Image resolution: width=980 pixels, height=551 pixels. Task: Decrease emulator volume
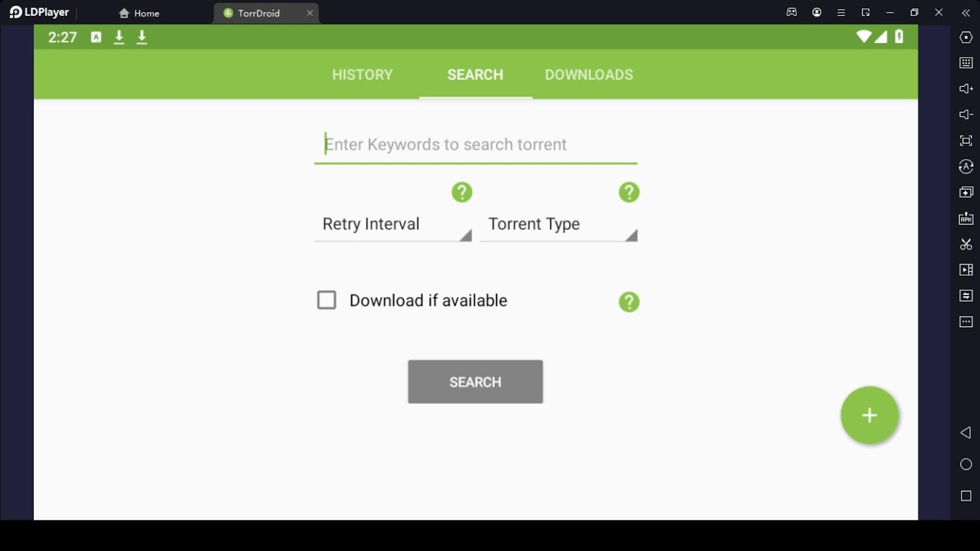click(x=966, y=114)
